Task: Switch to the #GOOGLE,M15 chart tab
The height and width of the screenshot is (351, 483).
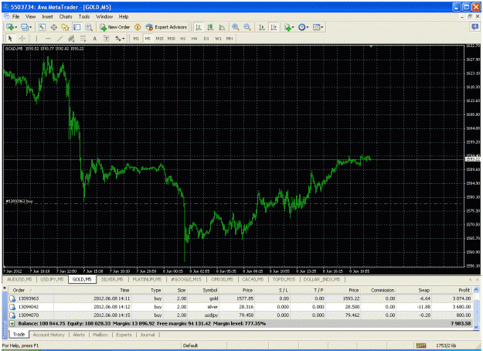Action: coord(186,279)
